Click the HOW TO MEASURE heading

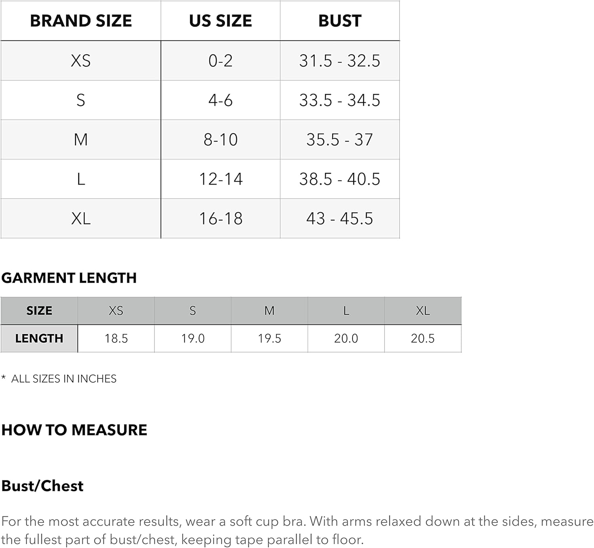pyautogui.click(x=74, y=430)
